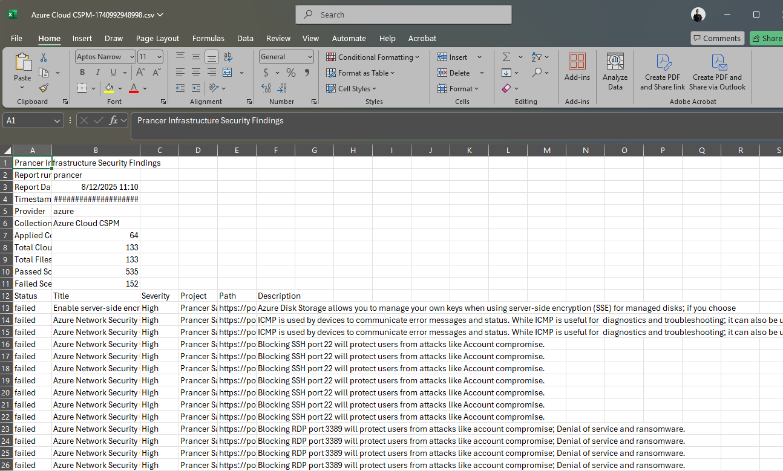
Task: Toggle center horizontal alignment
Action: coord(195,73)
